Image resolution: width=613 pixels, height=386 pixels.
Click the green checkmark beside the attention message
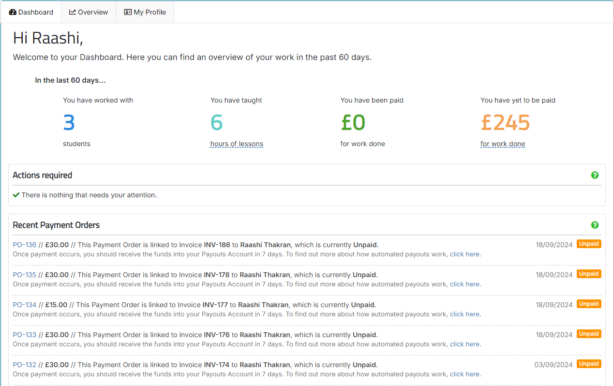(16, 194)
